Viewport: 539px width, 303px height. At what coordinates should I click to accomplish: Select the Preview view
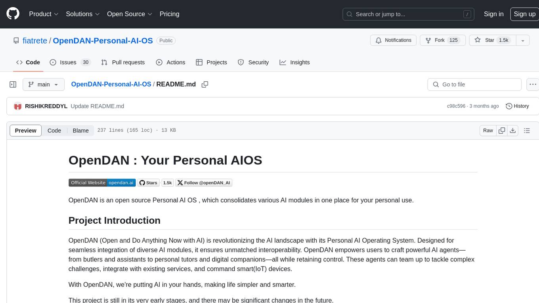pyautogui.click(x=26, y=130)
